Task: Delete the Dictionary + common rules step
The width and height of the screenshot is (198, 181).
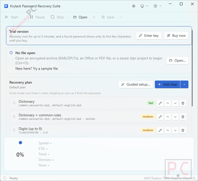Action: 183,117
